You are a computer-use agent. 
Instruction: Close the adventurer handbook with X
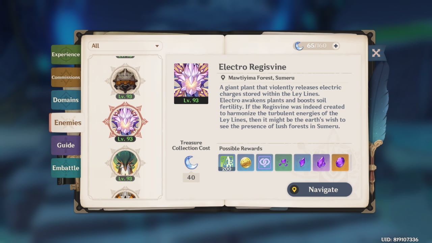[x=376, y=53]
